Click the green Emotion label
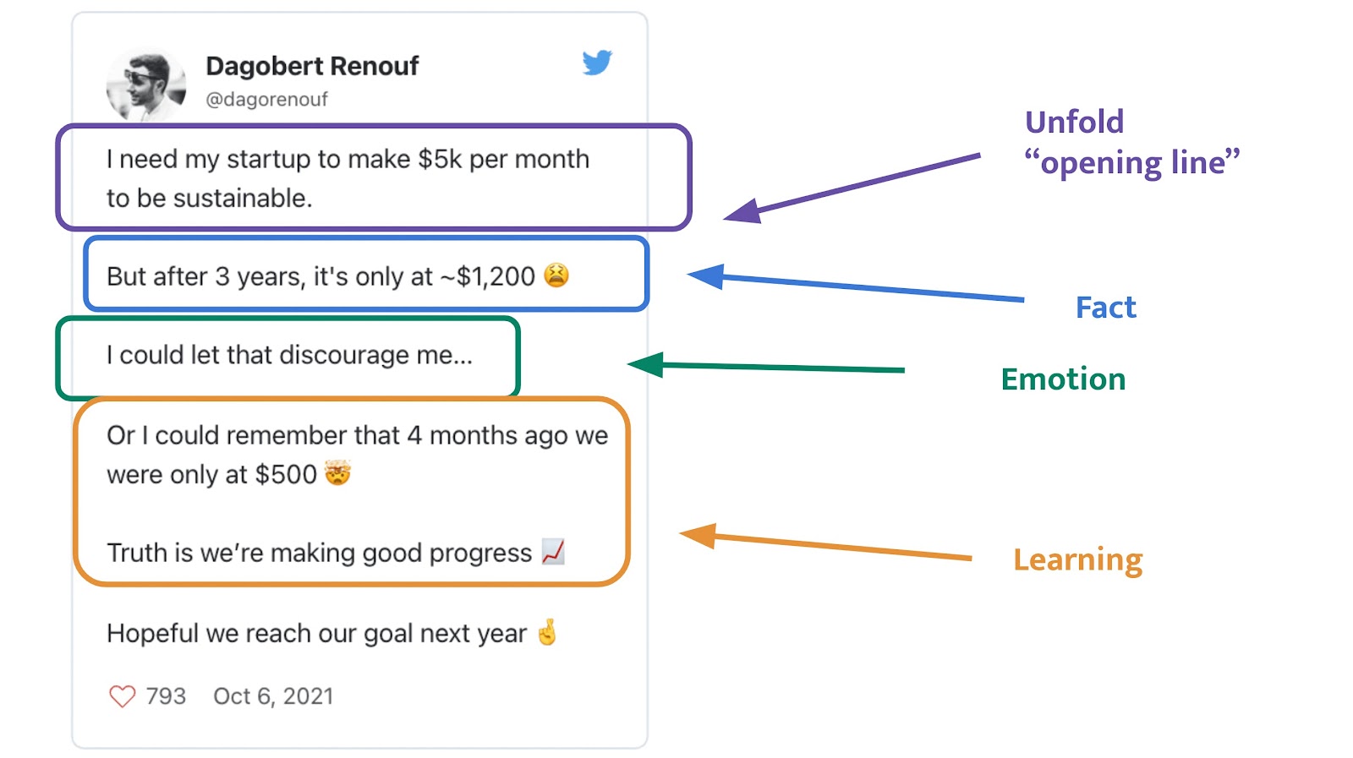Viewport: 1353px width, 758px height. (1063, 379)
